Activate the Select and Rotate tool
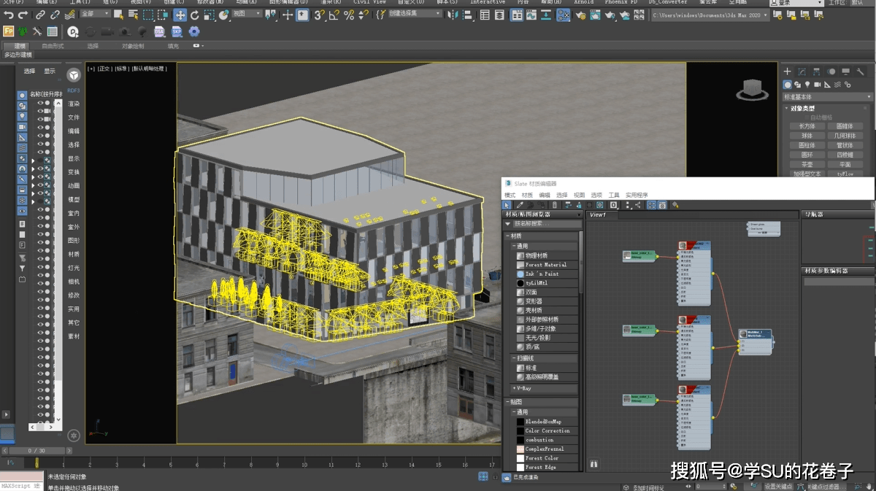 point(195,15)
